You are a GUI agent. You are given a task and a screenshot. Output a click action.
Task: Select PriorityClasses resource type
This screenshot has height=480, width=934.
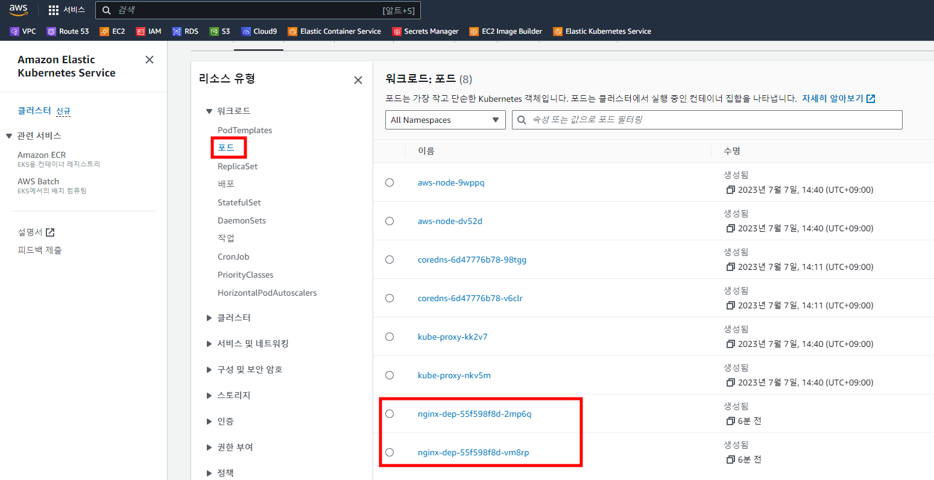(x=245, y=275)
